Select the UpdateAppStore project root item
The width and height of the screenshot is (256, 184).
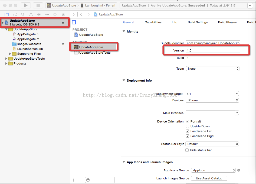[x=35, y=22]
